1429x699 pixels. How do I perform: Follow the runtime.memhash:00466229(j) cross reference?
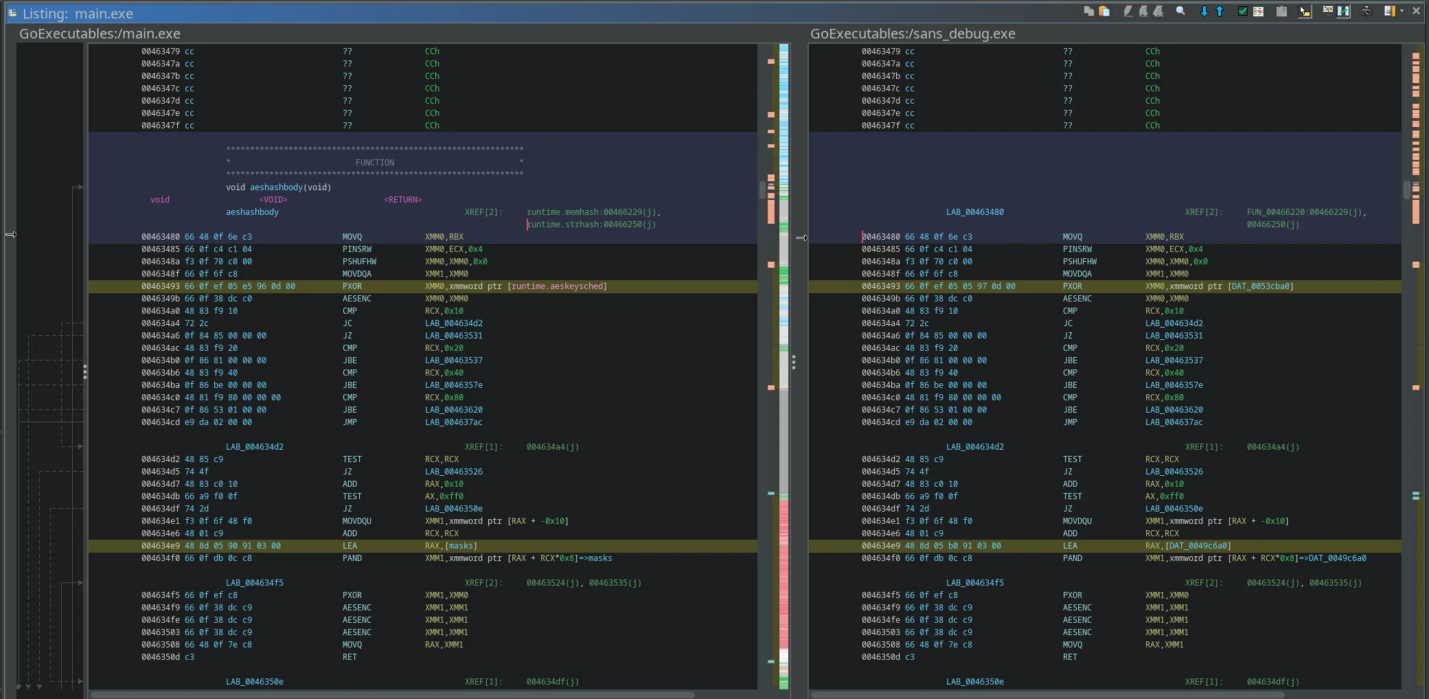pyautogui.click(x=593, y=212)
